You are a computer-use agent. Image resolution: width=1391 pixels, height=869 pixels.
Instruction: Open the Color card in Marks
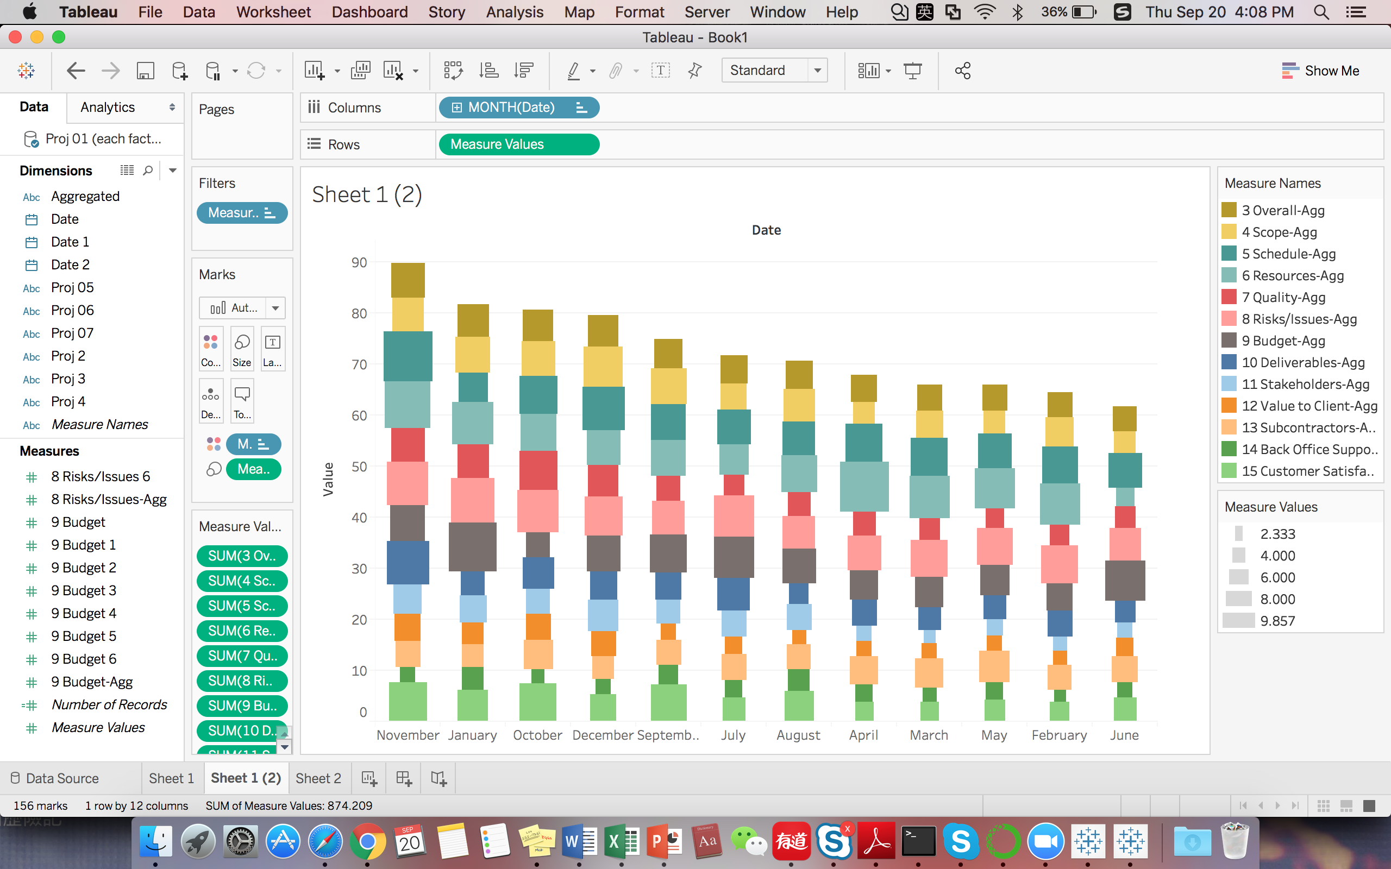tap(210, 348)
